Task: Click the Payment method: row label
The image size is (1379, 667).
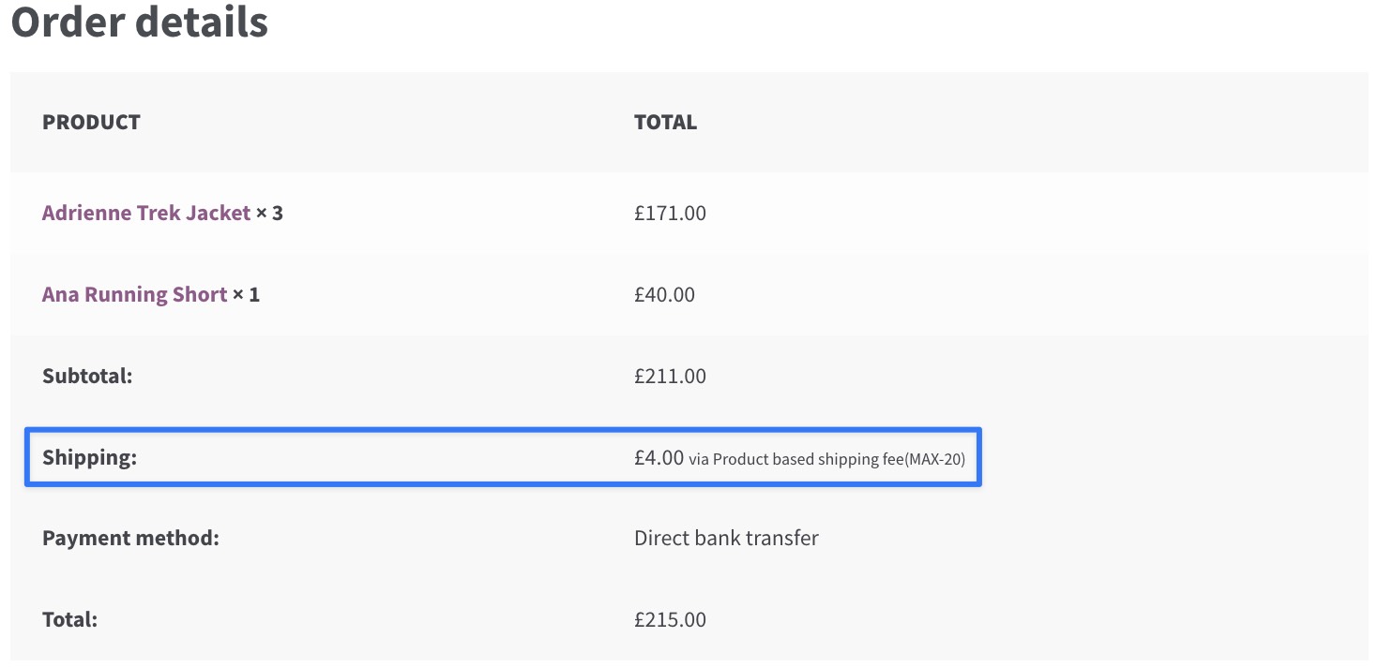Action: pos(130,539)
